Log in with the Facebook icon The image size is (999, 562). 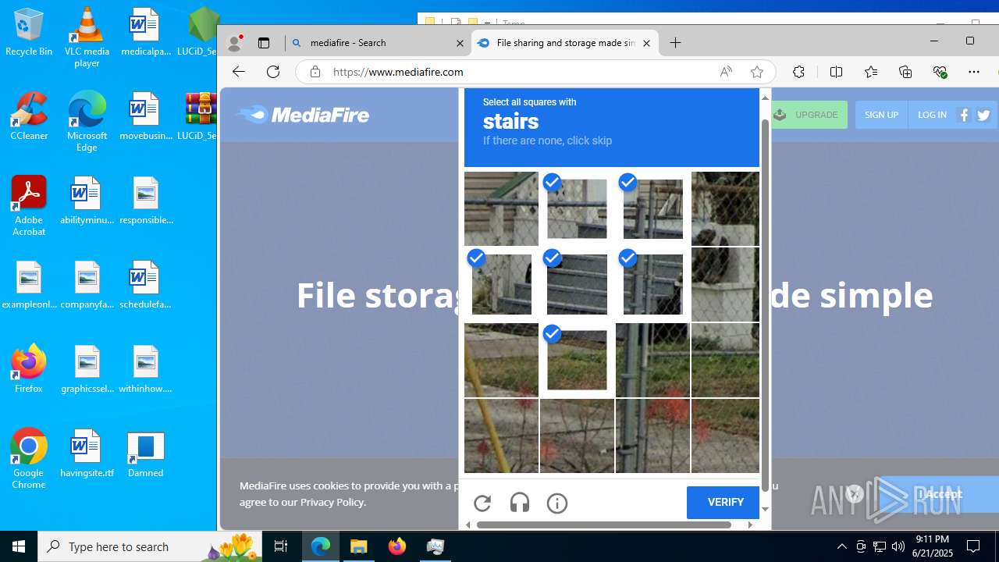tap(964, 115)
